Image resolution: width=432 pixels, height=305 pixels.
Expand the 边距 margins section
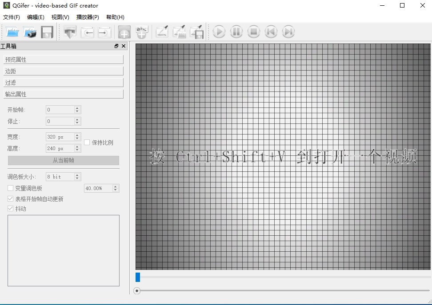[x=63, y=71]
